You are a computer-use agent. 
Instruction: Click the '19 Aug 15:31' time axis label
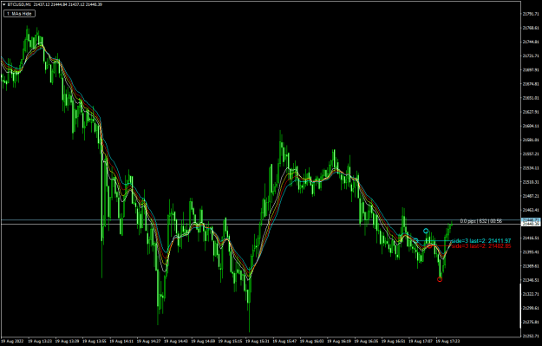[x=258, y=341]
